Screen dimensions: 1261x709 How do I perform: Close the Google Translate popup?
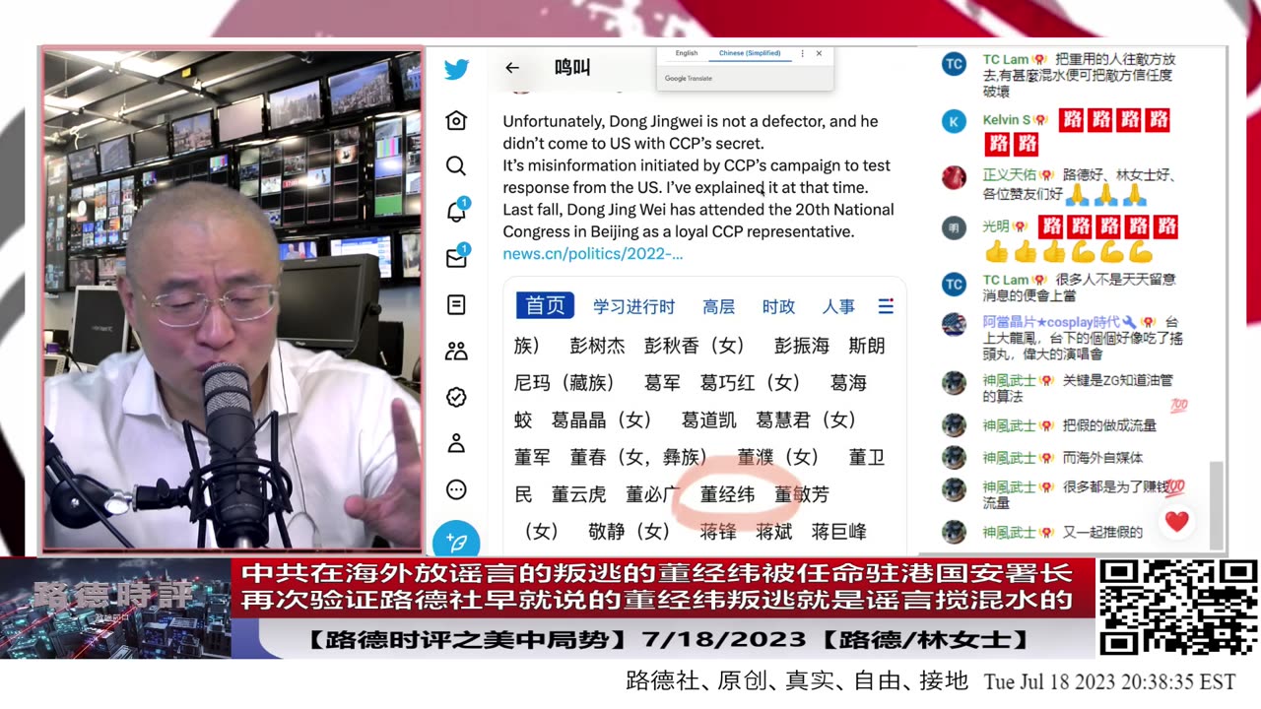(819, 53)
